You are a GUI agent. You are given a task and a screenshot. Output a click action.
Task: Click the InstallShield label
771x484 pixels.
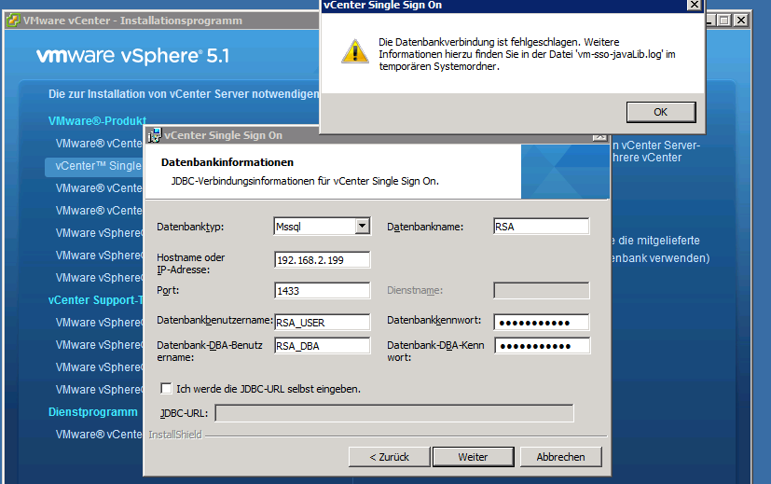pos(175,435)
